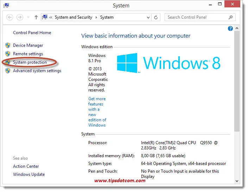The image size is (248, 192).
Task: Click the scrollbar up arrow
Action: coord(237,28)
